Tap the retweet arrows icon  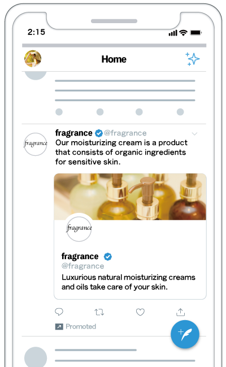[99, 312]
